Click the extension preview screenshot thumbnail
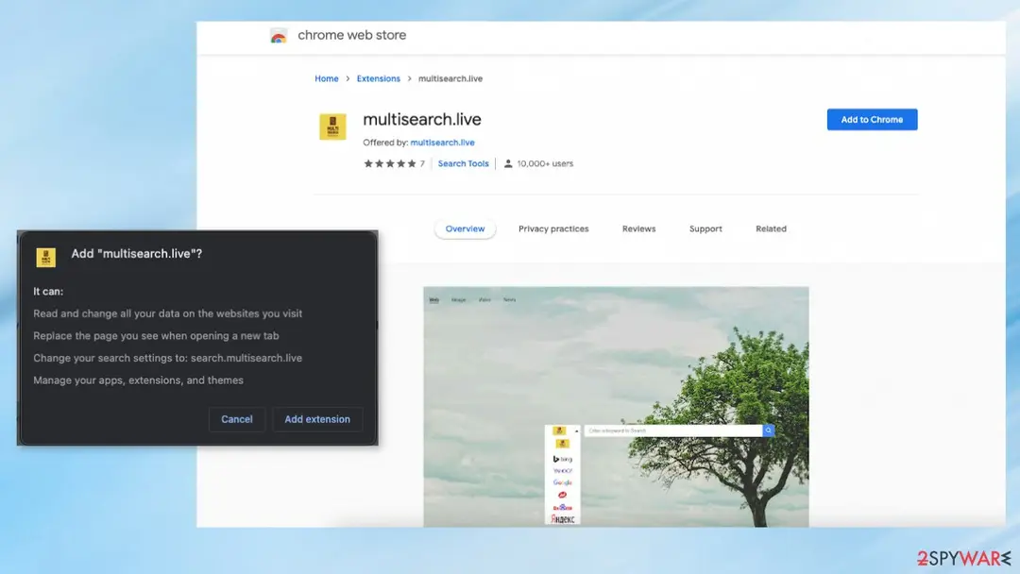 click(616, 406)
